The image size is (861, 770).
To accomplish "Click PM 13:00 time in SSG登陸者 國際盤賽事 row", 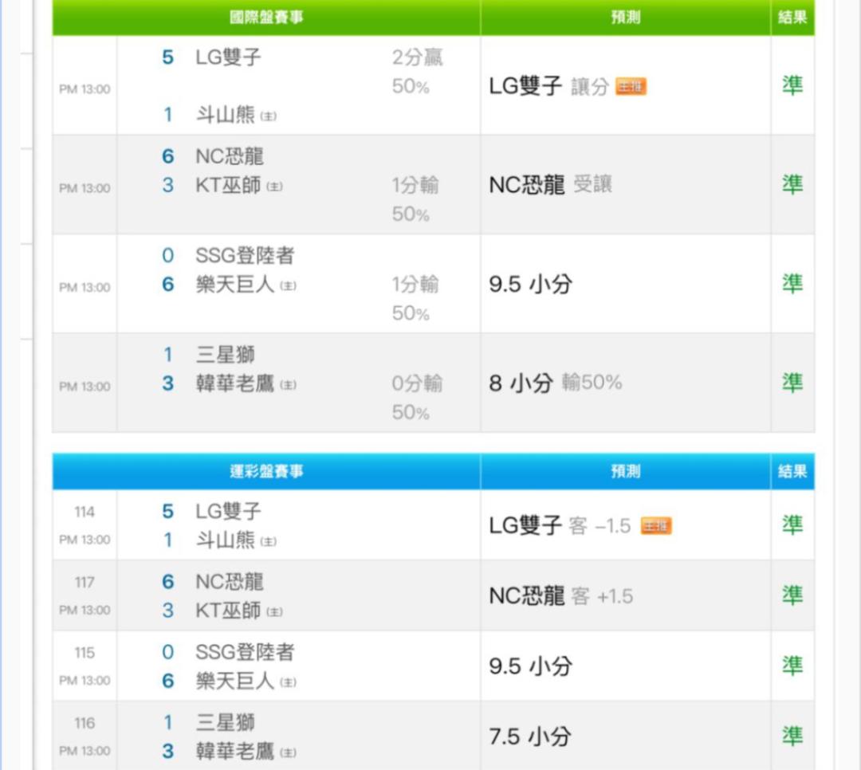I will click(85, 287).
